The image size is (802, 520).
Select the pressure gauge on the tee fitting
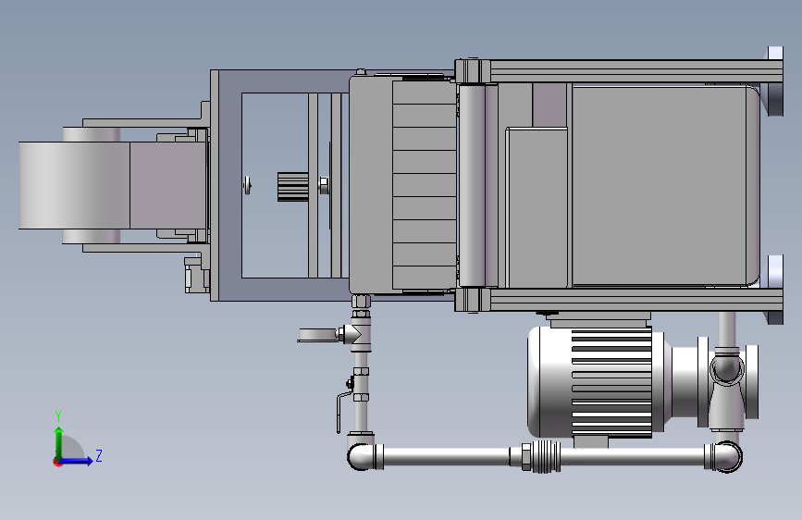317,335
